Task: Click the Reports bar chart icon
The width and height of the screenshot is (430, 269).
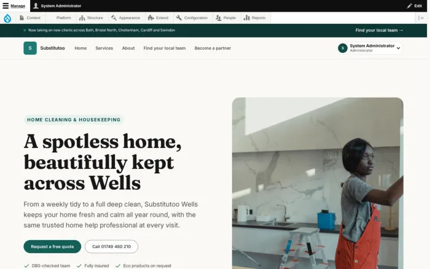Action: (x=246, y=18)
